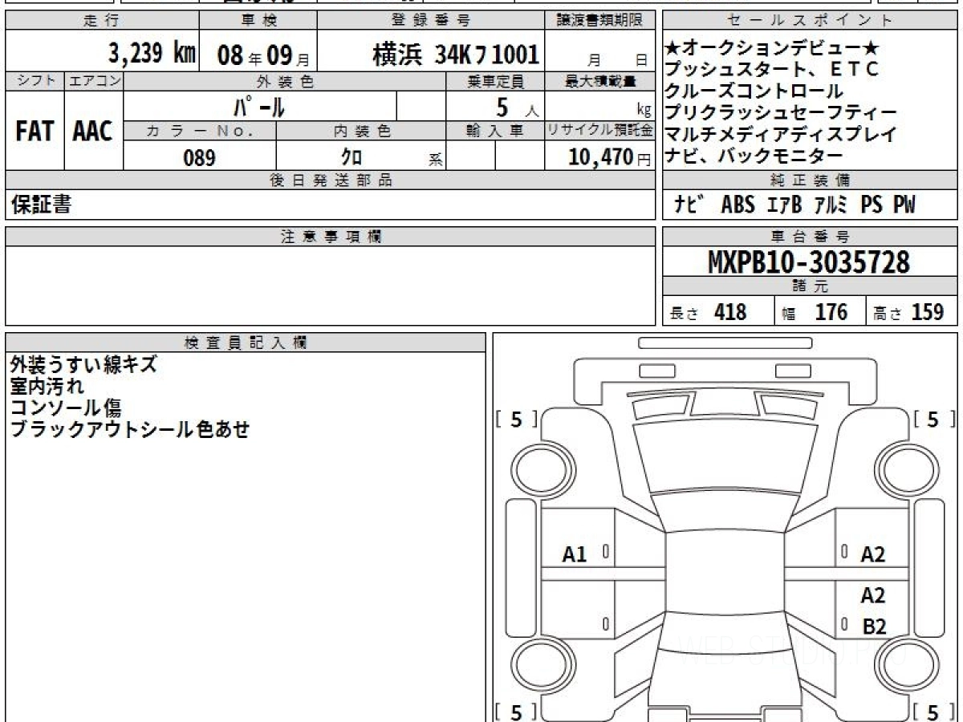Click the 内装色 header
Image resolution: width=963 pixels, height=722 pixels.
point(361,131)
